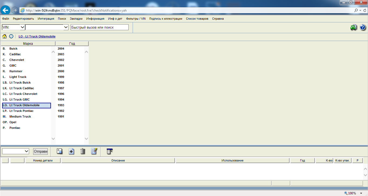Screen dimensions: 368x196
Task: Select Buick in the make list
Action: pyautogui.click(x=13, y=49)
